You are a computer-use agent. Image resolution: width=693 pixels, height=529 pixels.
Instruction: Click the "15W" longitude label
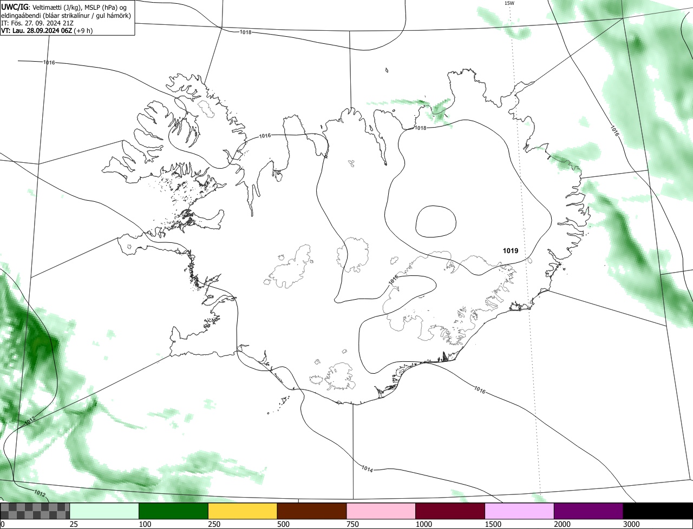[x=509, y=3]
